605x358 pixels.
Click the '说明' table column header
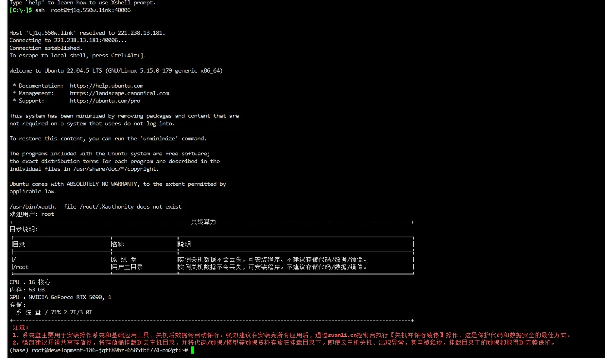(185, 244)
